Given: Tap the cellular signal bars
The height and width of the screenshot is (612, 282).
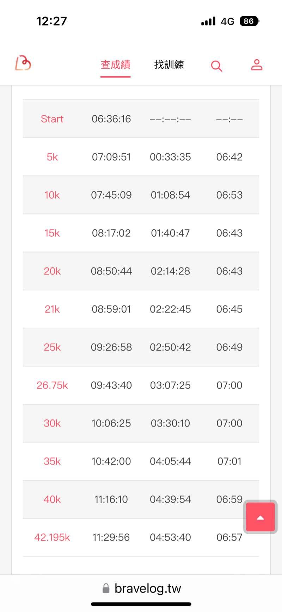Looking at the screenshot, I should (x=208, y=22).
